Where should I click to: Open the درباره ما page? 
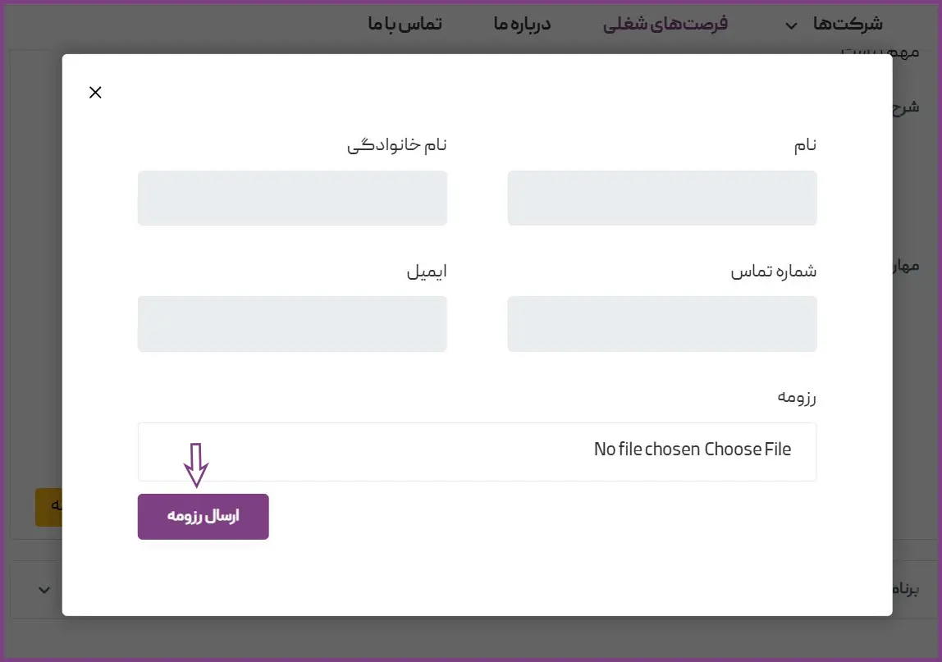[x=522, y=24]
